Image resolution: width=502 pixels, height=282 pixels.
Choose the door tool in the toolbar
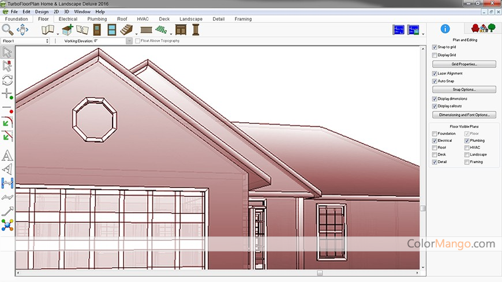[96, 29]
